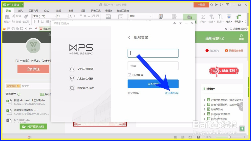Click the green toolbox icon in ribbon
Image resolution: width=251 pixels, height=141 pixels.
(x=190, y=17)
